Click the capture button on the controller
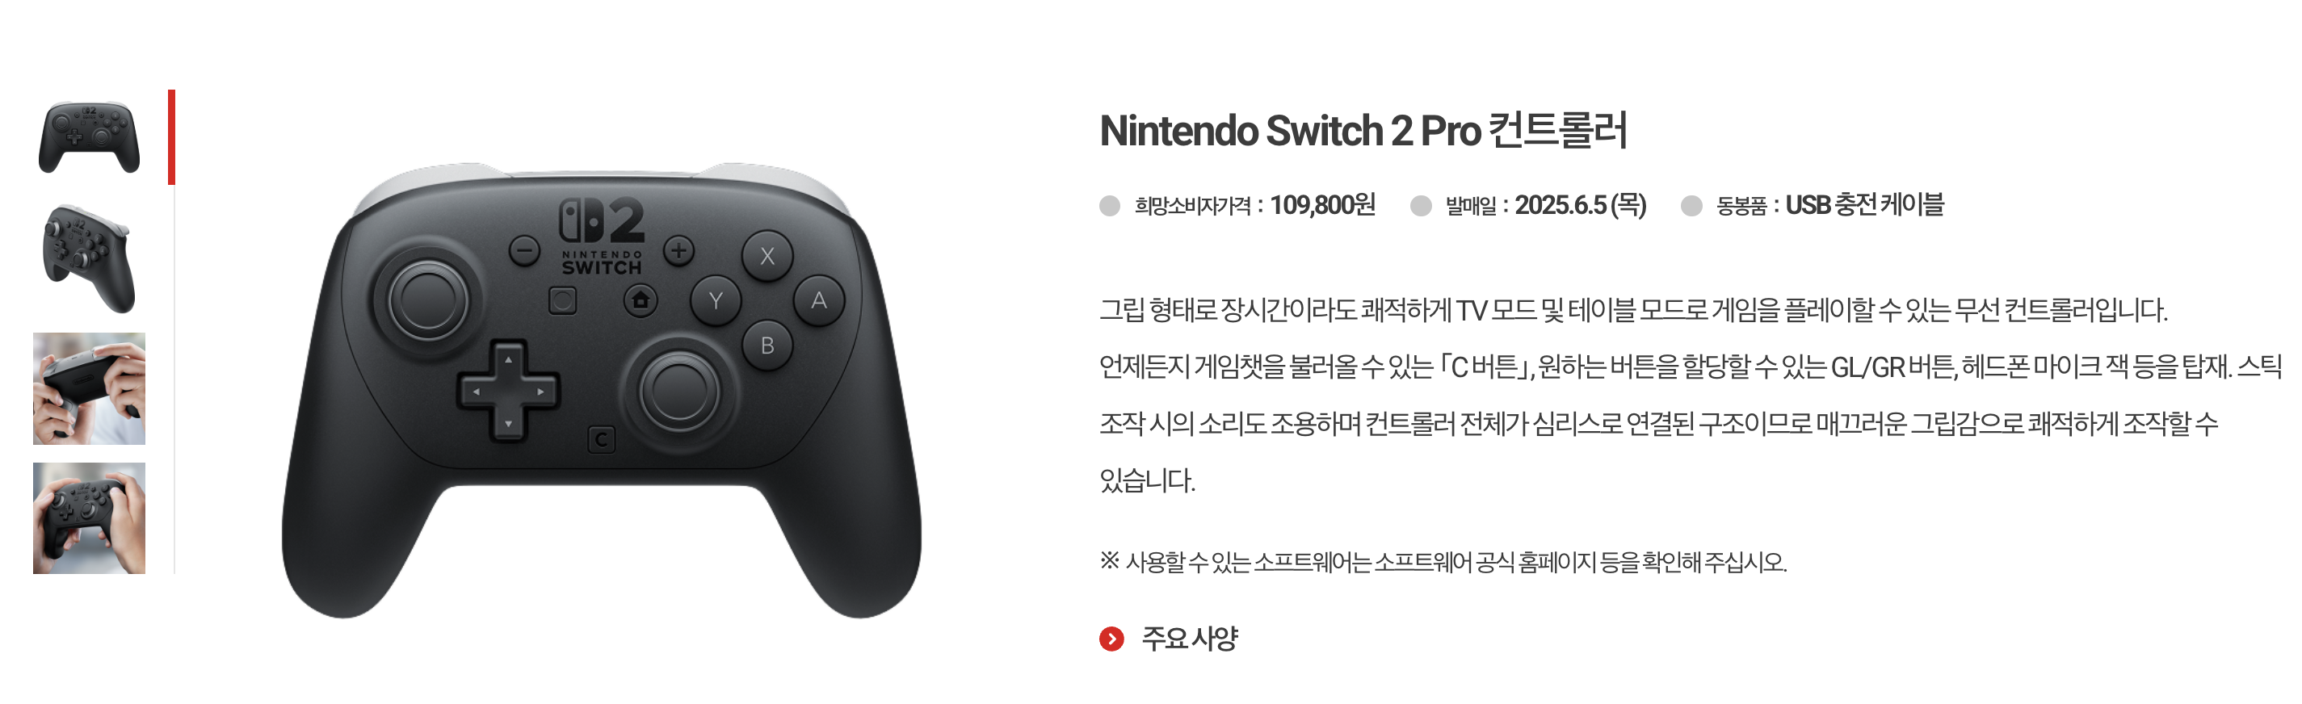 tap(562, 300)
